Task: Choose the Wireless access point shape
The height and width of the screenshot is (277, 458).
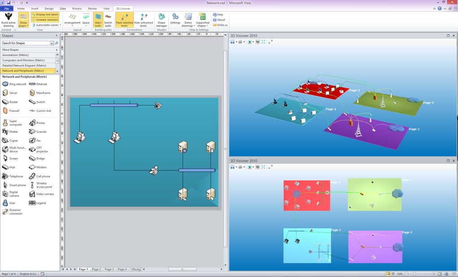Action: coord(40,185)
